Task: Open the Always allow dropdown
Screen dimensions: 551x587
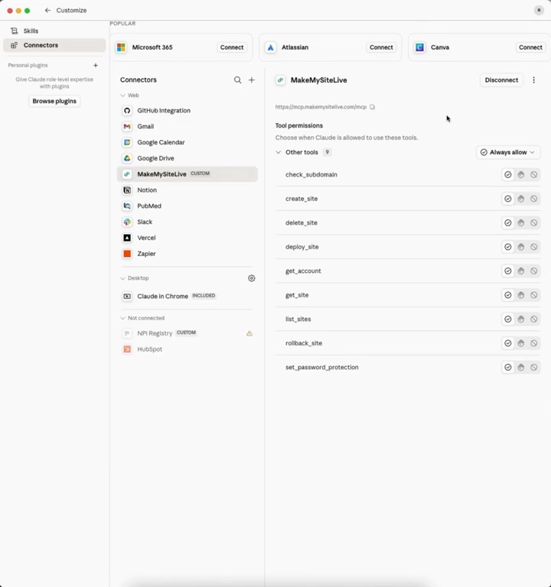Action: pyautogui.click(x=508, y=152)
